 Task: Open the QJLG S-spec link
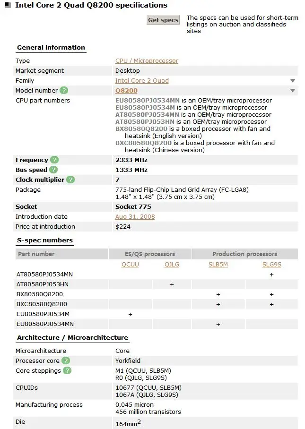(171, 265)
